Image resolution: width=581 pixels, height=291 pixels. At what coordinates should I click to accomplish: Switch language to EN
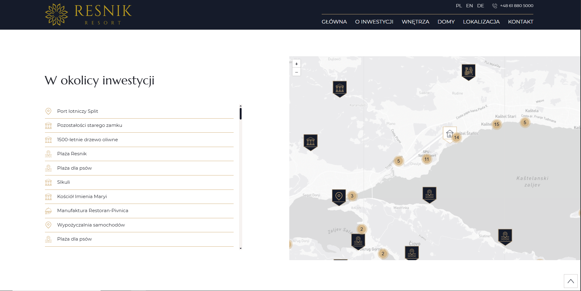point(469,6)
